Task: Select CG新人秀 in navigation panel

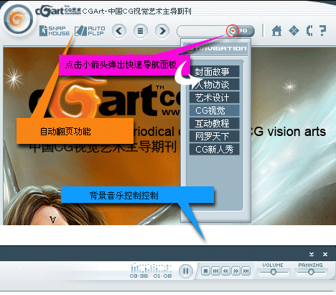Action: coord(215,150)
